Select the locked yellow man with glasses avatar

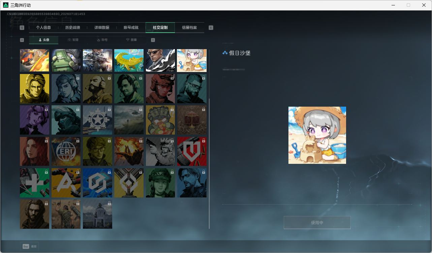click(x=97, y=151)
